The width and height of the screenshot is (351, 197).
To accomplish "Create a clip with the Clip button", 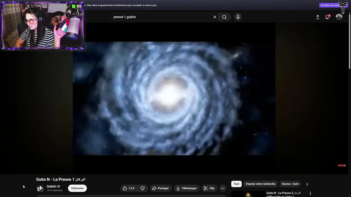I will point(209,188).
